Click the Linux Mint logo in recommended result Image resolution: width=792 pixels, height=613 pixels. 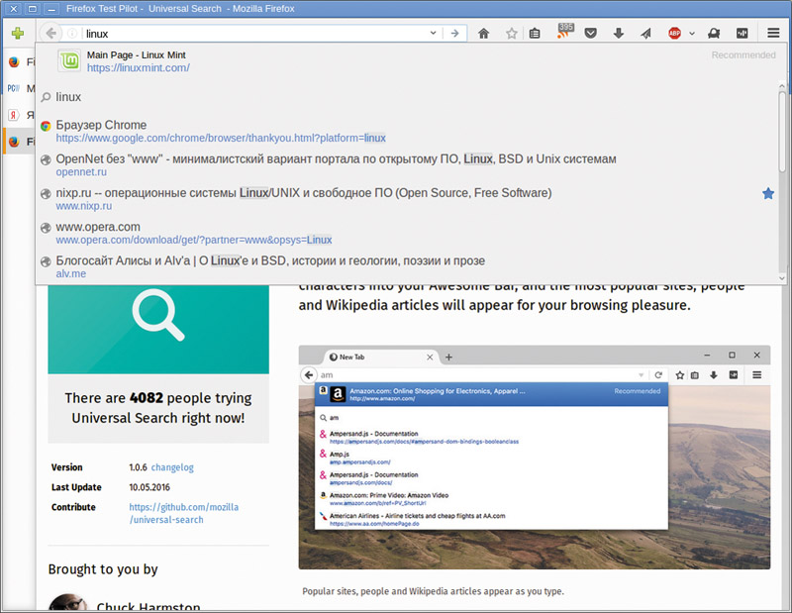point(68,61)
